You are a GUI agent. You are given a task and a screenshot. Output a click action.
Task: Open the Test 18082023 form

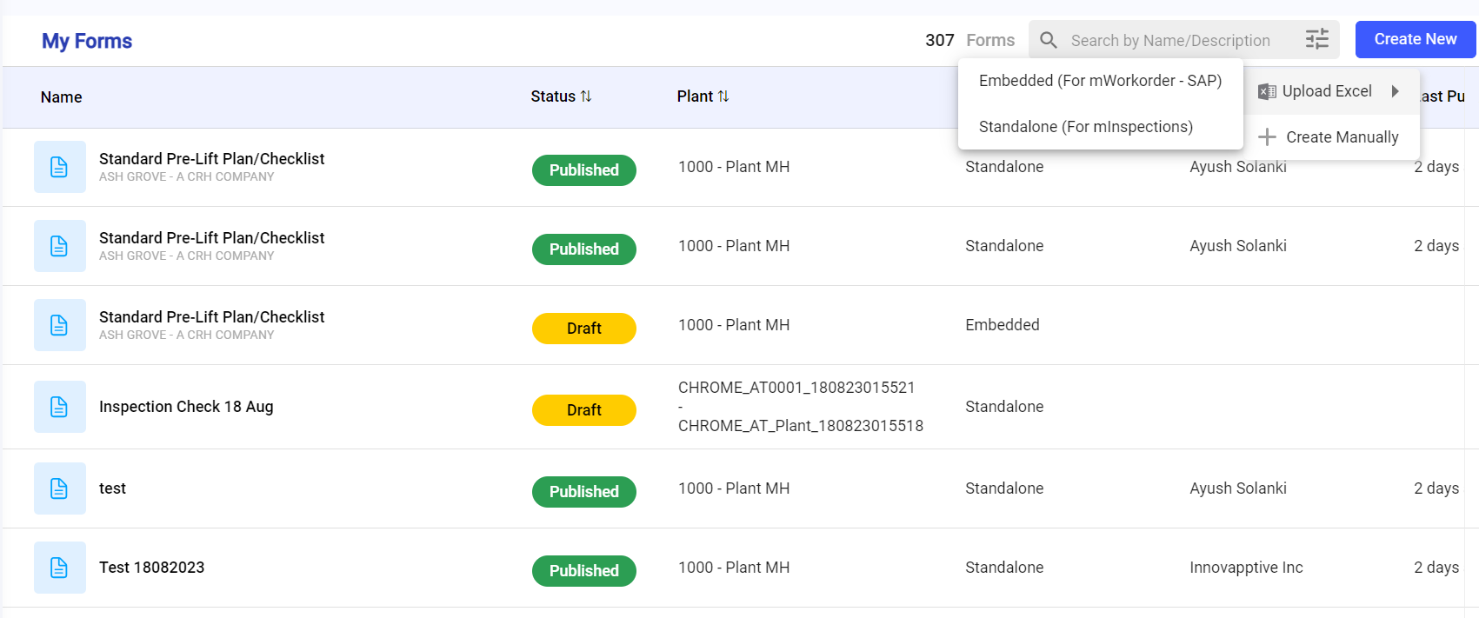tap(151, 568)
